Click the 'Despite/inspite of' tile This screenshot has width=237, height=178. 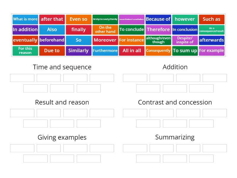click(185, 40)
